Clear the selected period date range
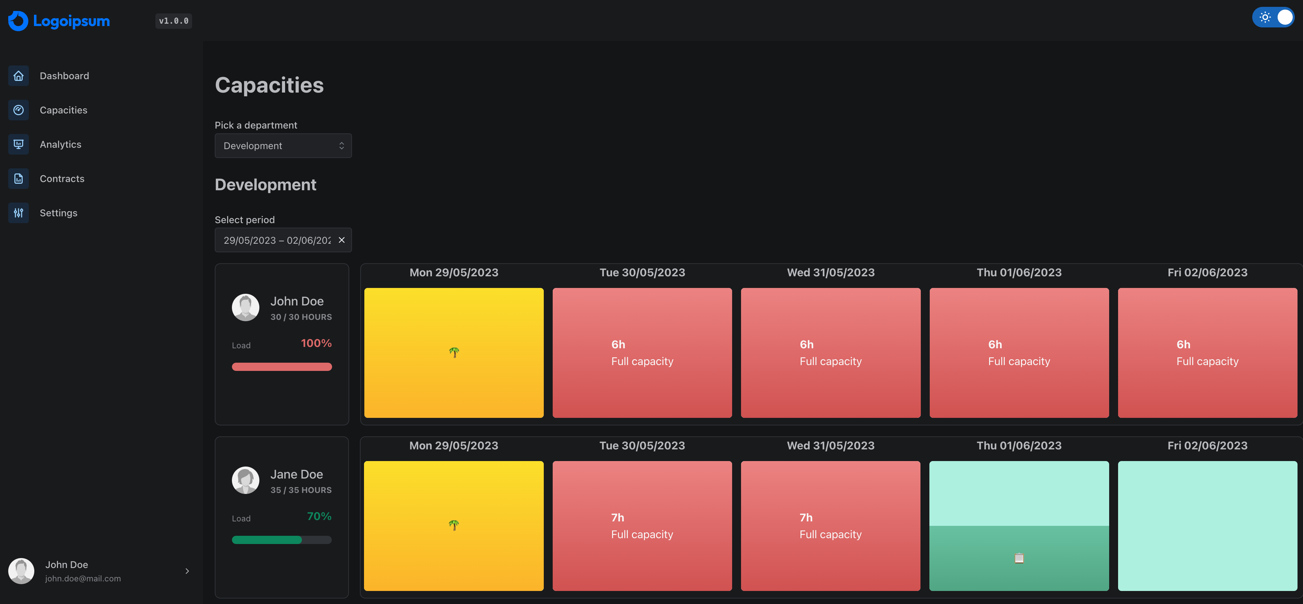The width and height of the screenshot is (1303, 604). point(341,240)
